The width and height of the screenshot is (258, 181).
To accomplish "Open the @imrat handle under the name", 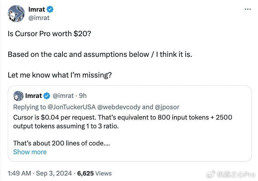I will coord(39,18).
